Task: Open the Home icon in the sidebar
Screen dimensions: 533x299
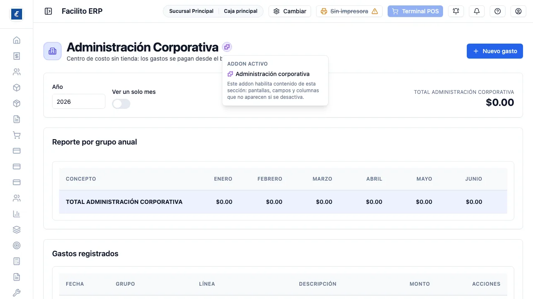Action: (17, 40)
